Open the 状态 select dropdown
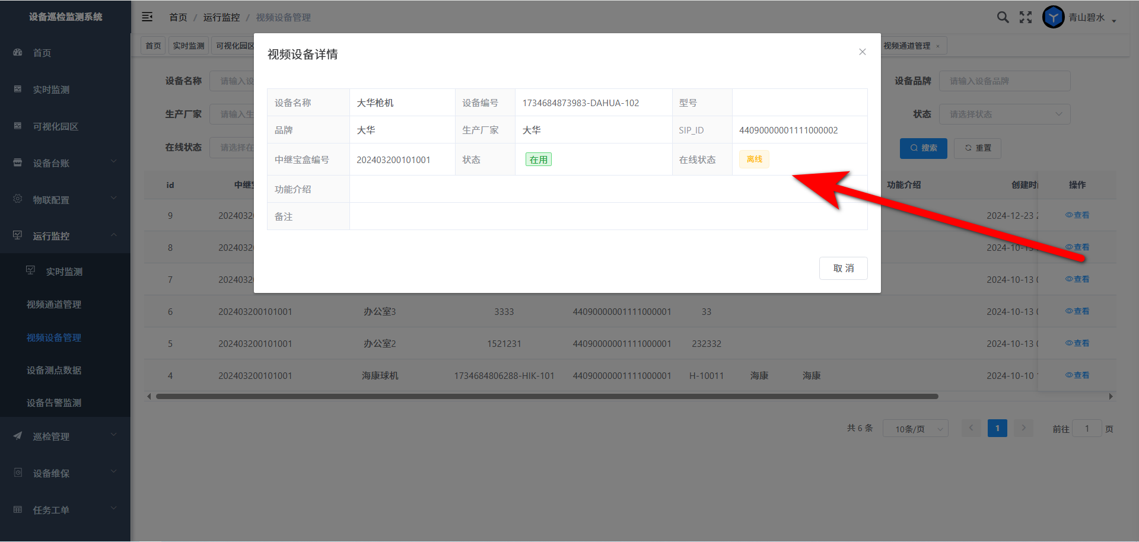Image resolution: width=1139 pixels, height=542 pixels. coord(1004,114)
